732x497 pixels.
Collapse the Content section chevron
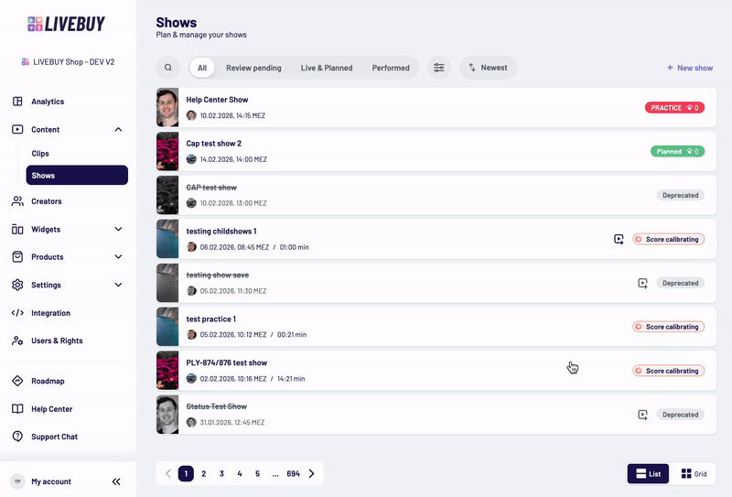pyautogui.click(x=119, y=129)
